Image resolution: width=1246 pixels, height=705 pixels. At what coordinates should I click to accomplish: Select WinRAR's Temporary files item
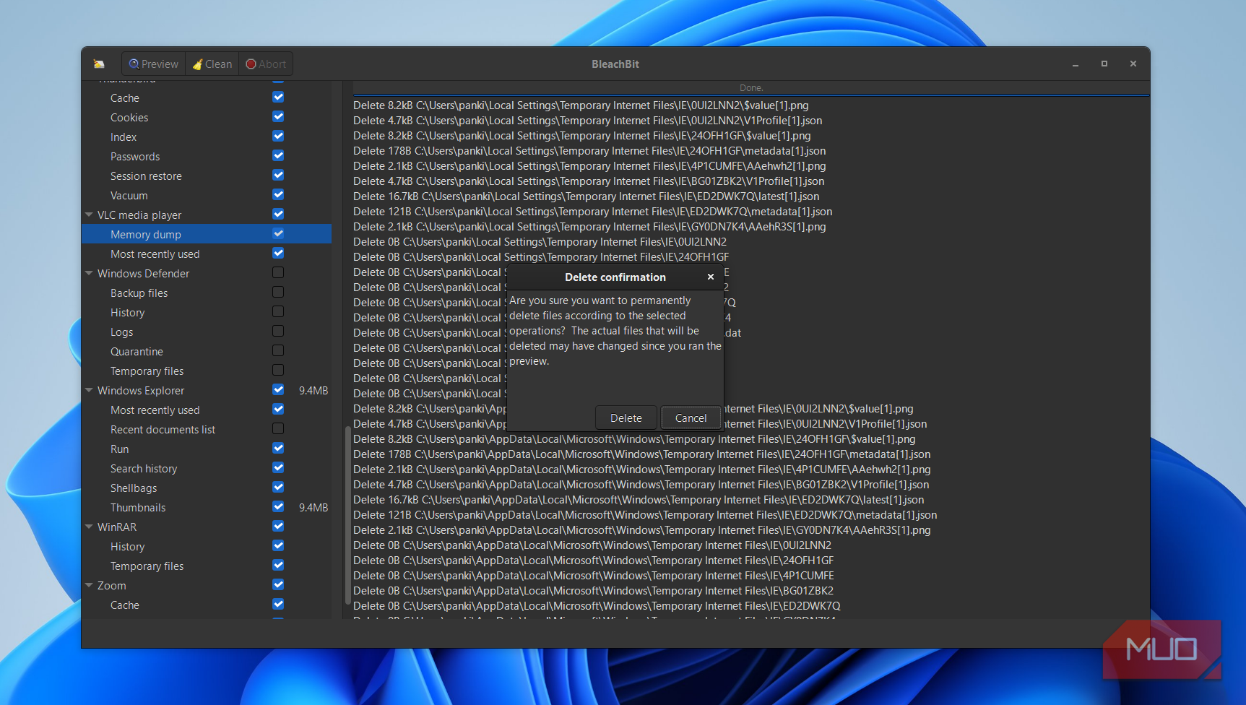pyautogui.click(x=147, y=566)
